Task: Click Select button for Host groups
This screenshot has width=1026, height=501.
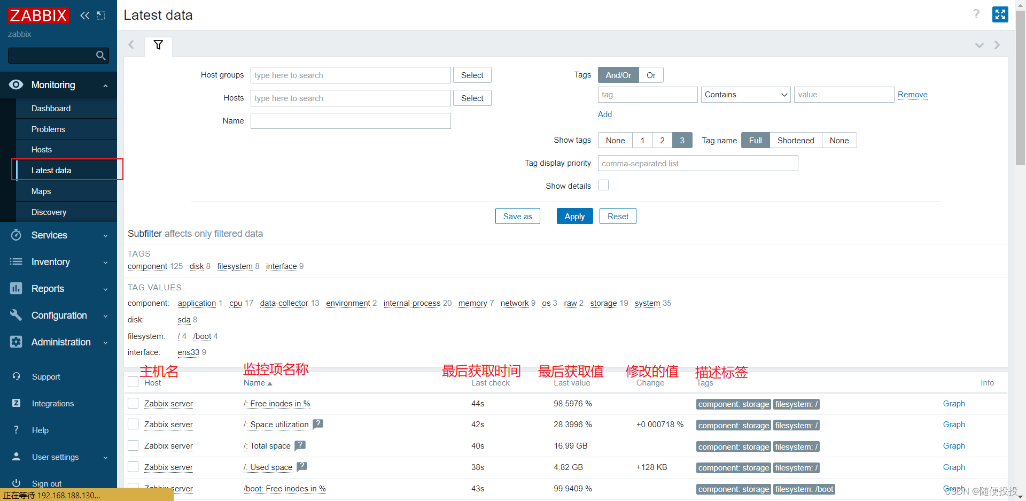Action: click(472, 75)
